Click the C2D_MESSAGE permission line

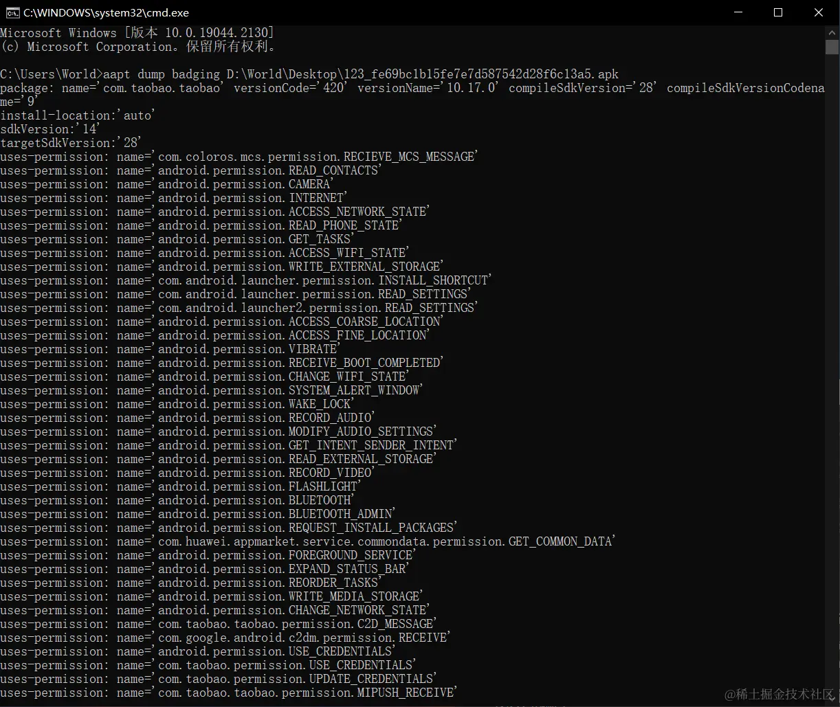pyautogui.click(x=219, y=624)
